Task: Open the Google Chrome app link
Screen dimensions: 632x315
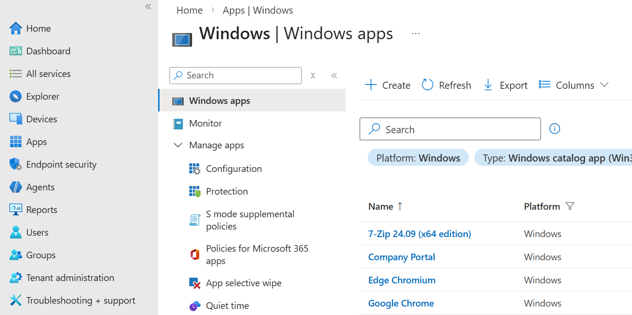Action: click(401, 303)
